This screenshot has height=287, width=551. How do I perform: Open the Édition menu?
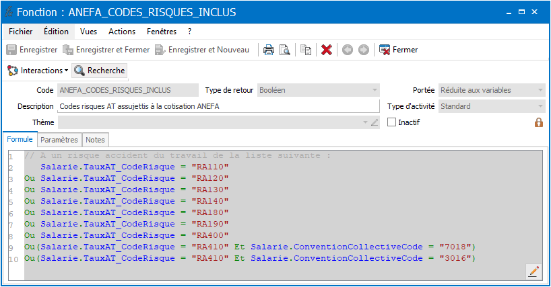[x=56, y=32]
